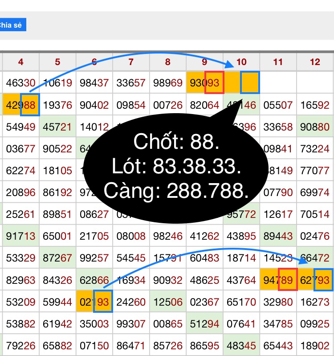The height and width of the screenshot is (356, 334).
Task: Click the green cell 89443
Action: pos(278,236)
